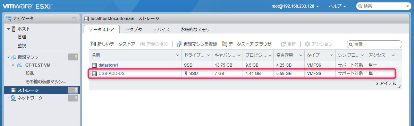Image resolution: width=414 pixels, height=126 pixels.
Task: Select 監視 under GT-TEST-VM
Action: pos(29,73)
